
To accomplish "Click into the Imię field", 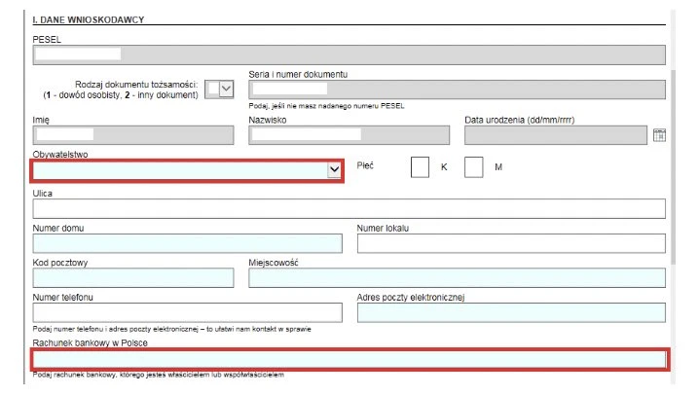I will click(132, 135).
